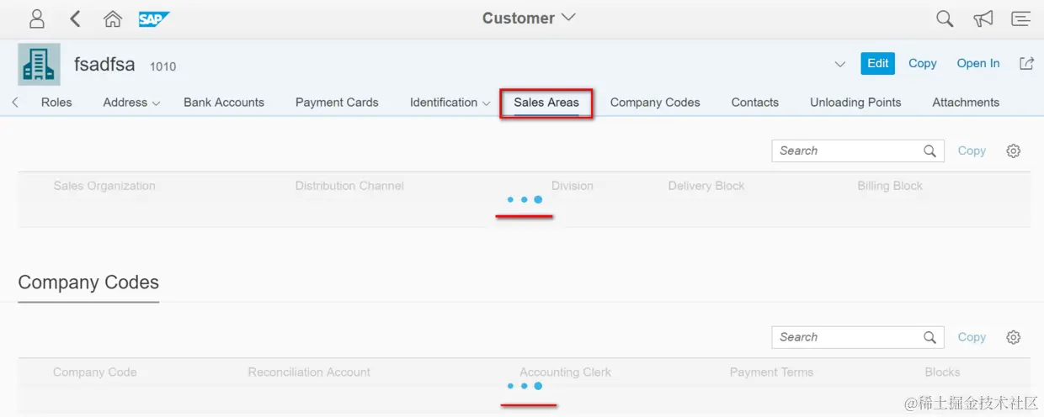This screenshot has height=417, width=1044.
Task: Click the customer number 1010
Action: [x=162, y=66]
